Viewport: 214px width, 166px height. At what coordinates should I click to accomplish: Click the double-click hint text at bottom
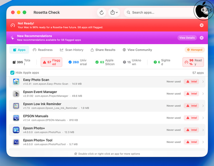(x=109, y=154)
